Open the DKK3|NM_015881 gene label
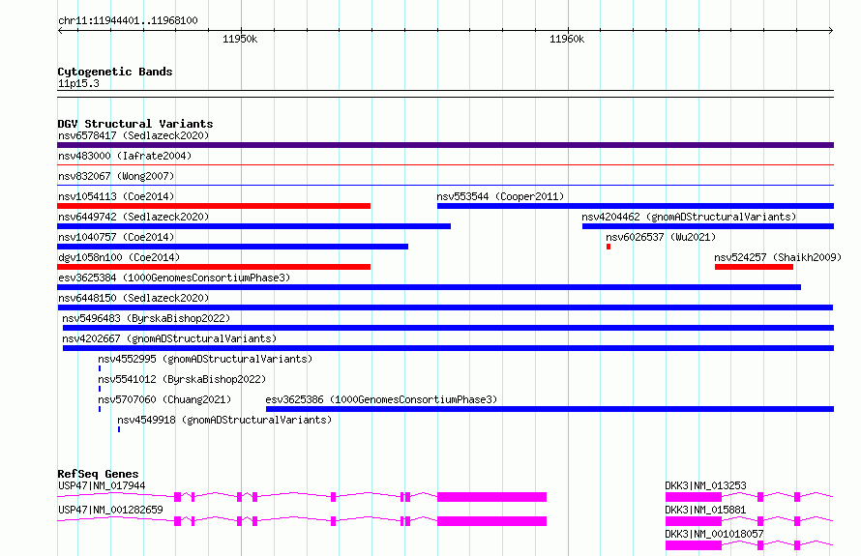Image resolution: width=861 pixels, height=556 pixels. click(705, 510)
